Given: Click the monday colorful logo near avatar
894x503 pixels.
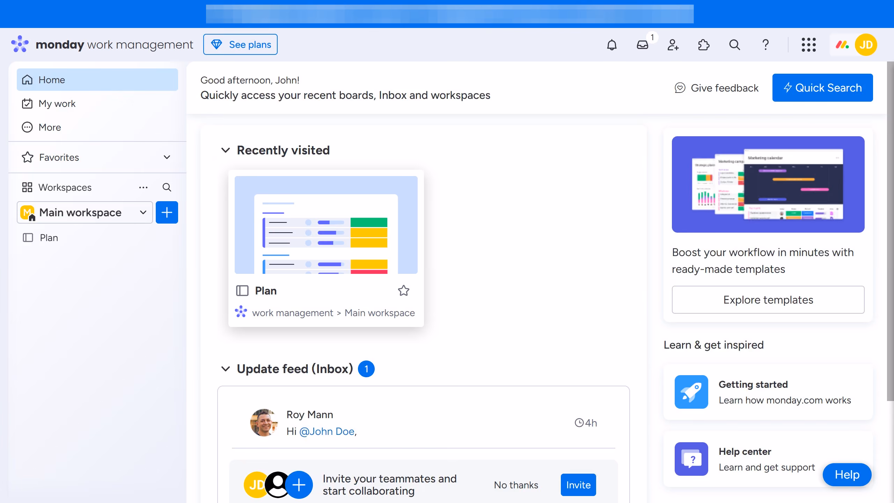Looking at the screenshot, I should coord(842,45).
